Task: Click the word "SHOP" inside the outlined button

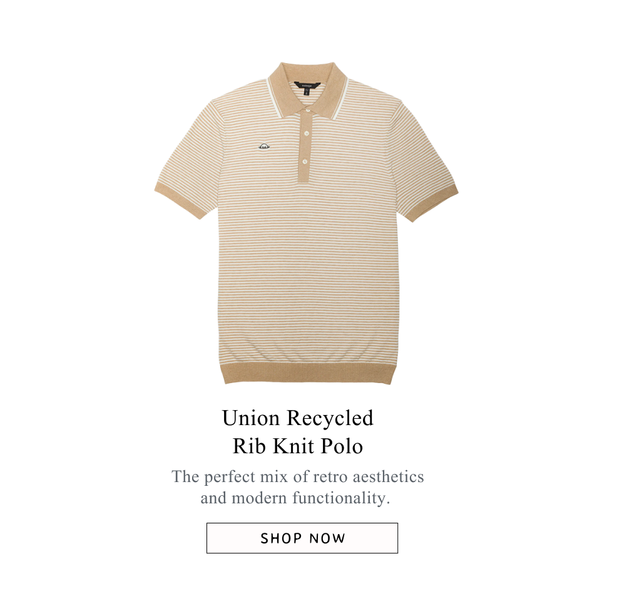Action: point(281,538)
